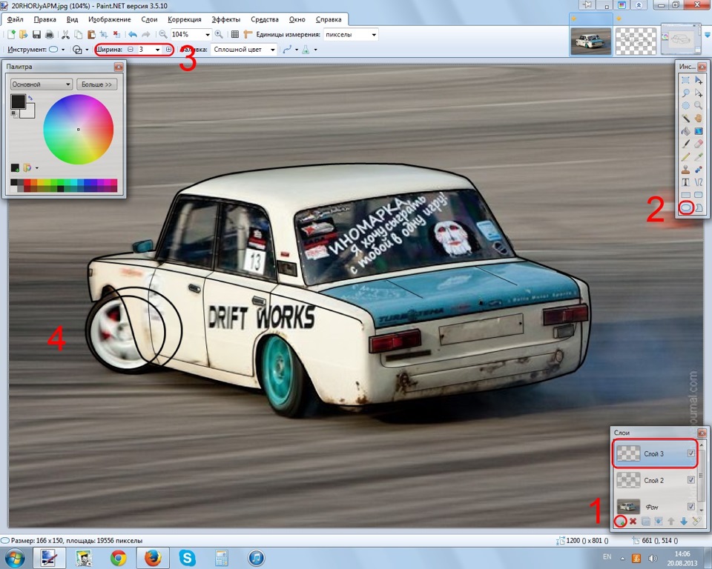Delete the current layer
Screen dimensions: 712x569
tap(633, 522)
